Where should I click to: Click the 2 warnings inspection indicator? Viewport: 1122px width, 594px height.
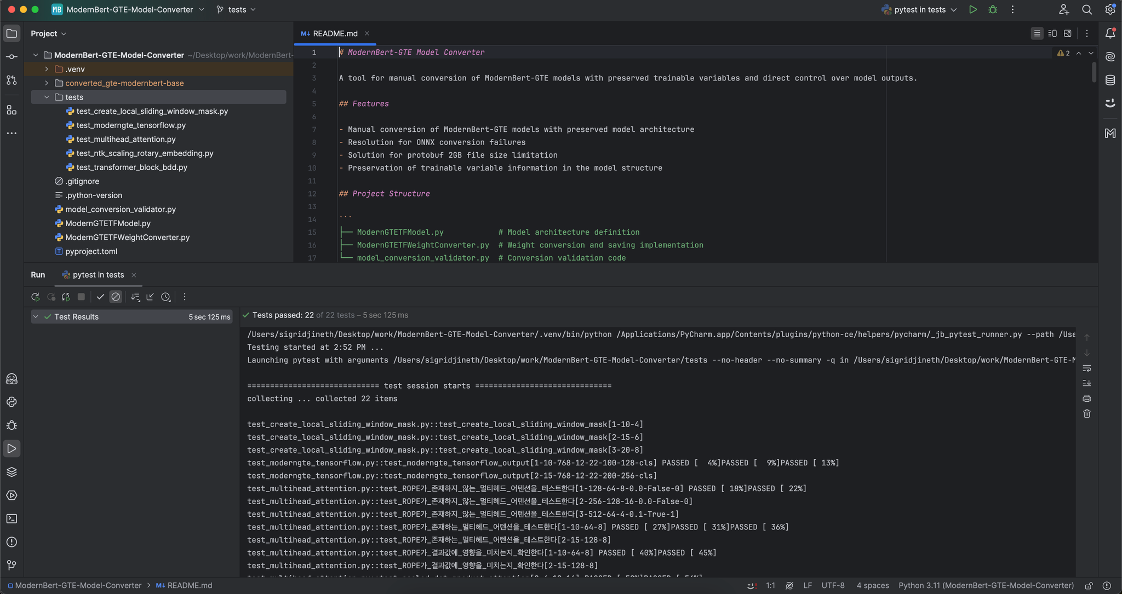(1063, 53)
